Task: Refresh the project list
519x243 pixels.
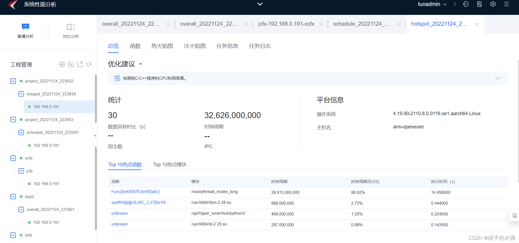Action: pyautogui.click(x=89, y=64)
